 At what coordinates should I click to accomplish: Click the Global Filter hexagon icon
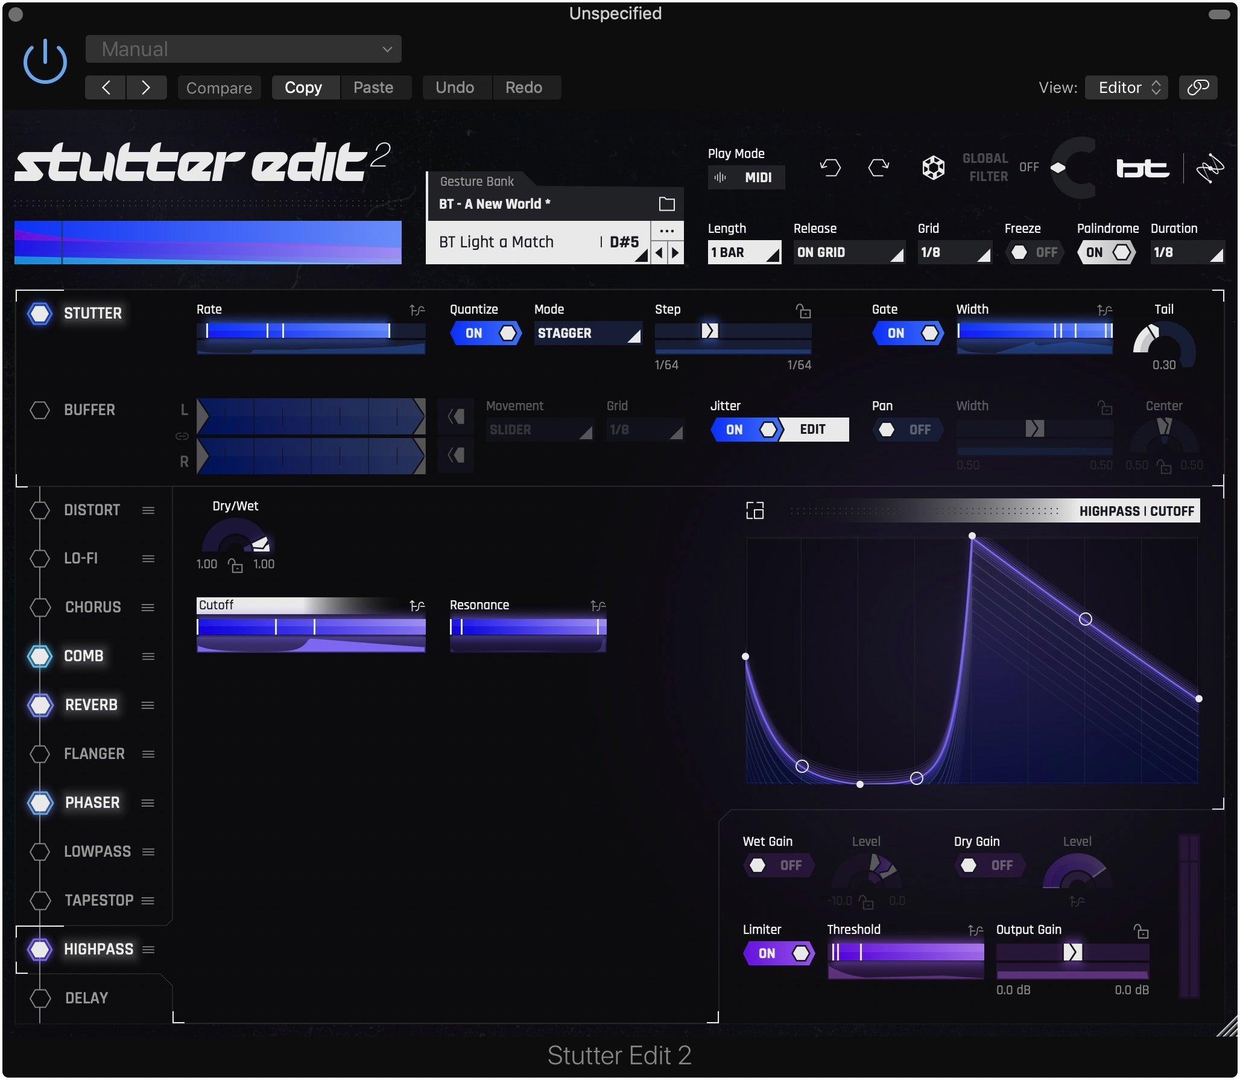(x=932, y=168)
